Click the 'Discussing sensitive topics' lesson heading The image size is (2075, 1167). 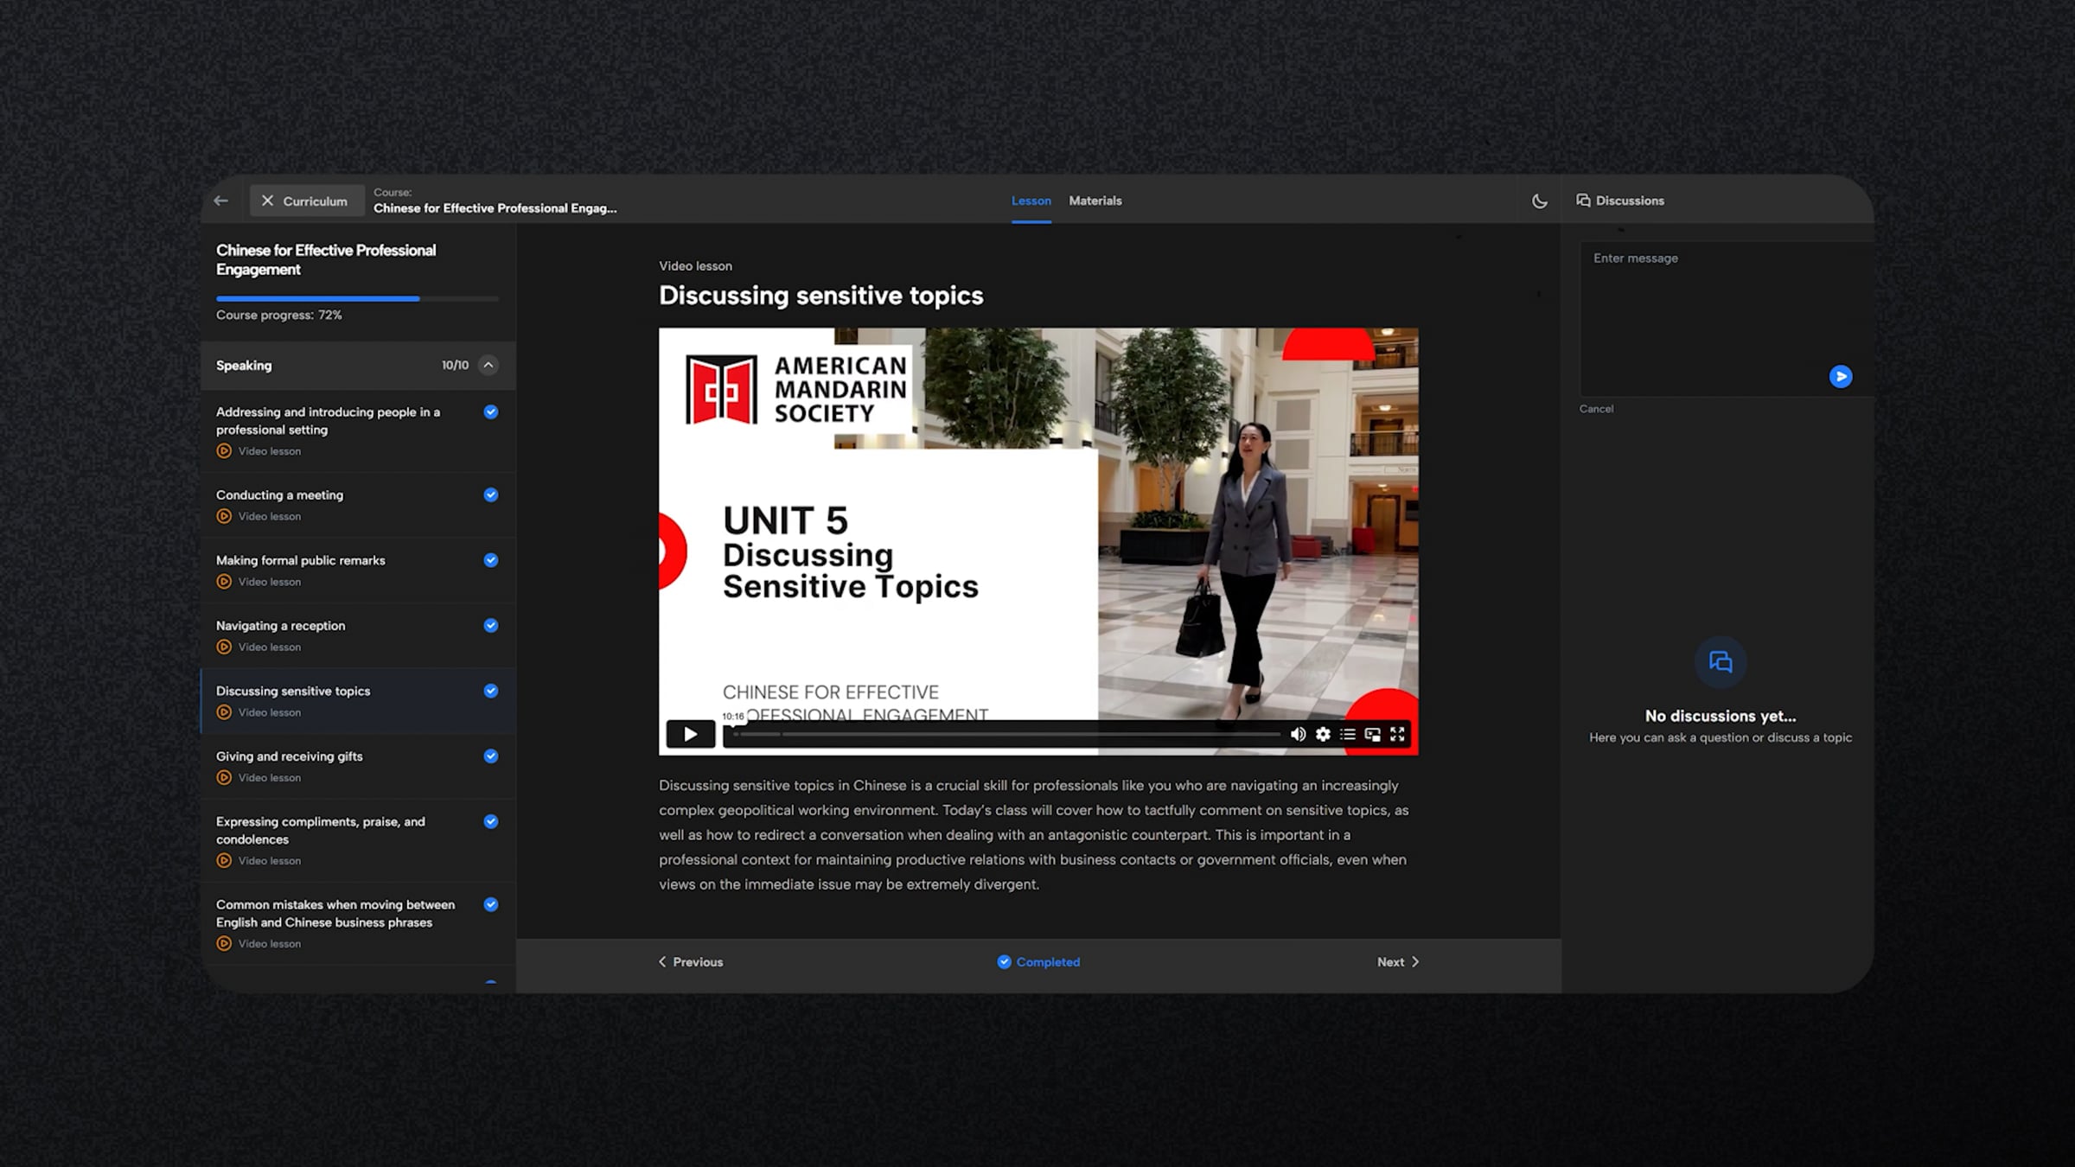coord(821,296)
